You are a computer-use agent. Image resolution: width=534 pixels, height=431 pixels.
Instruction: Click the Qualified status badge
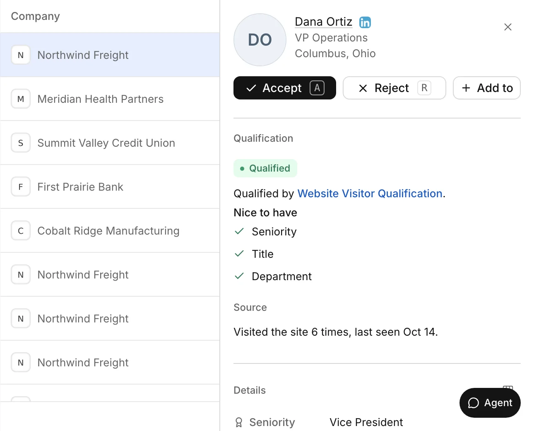265,168
